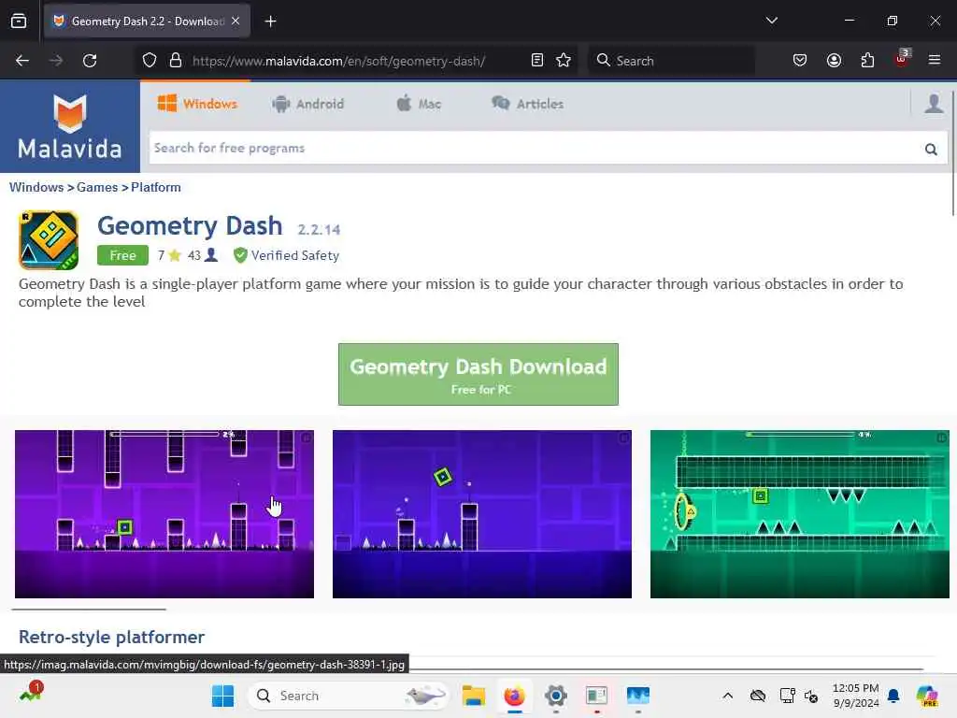Open the blue screenshot with jumping cube
This screenshot has height=718, width=957.
(481, 514)
